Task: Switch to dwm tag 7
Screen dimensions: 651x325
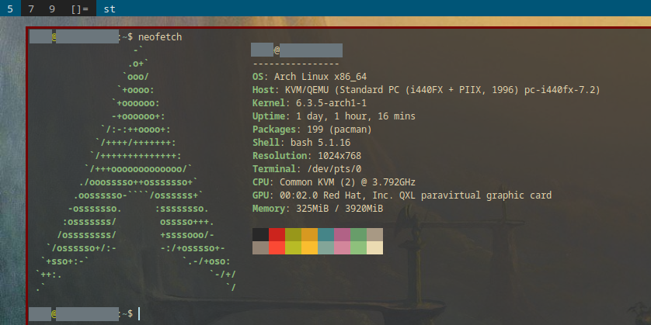Action: click(x=31, y=9)
